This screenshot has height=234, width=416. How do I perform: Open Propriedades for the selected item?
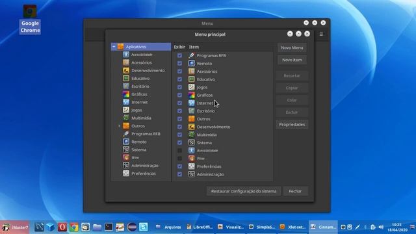(292, 124)
